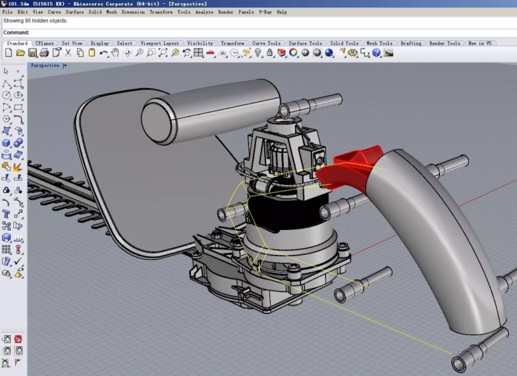Switch to the Surface Tools tab

tap(306, 43)
